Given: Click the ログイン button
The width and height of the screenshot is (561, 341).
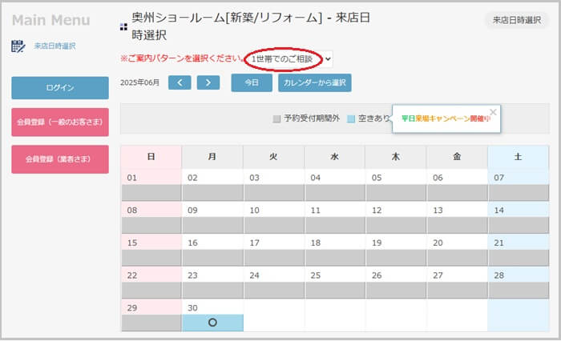Looking at the screenshot, I should pyautogui.click(x=60, y=87).
